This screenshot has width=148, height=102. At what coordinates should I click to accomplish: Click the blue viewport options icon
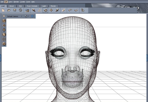tap(32, 16)
